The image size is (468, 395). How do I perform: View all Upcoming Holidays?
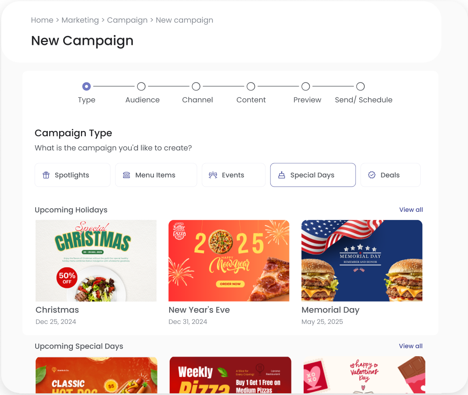tap(411, 210)
